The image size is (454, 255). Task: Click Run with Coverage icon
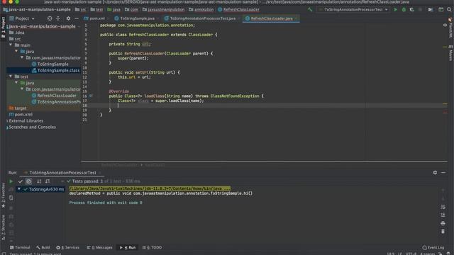[x=411, y=9]
